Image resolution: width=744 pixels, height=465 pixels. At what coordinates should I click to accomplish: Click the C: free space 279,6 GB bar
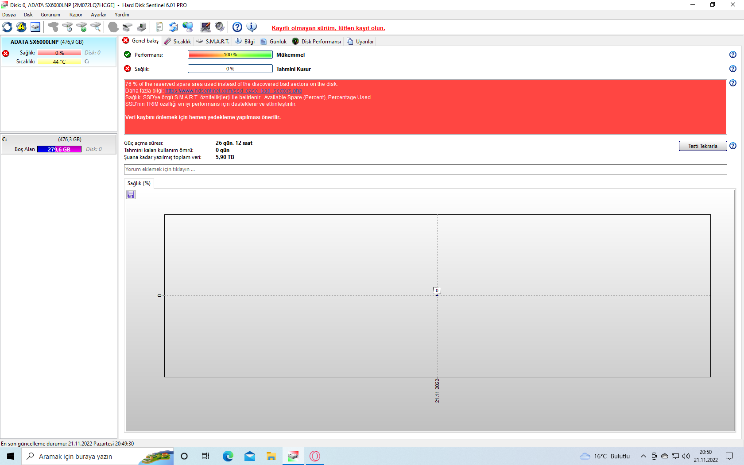(59, 149)
